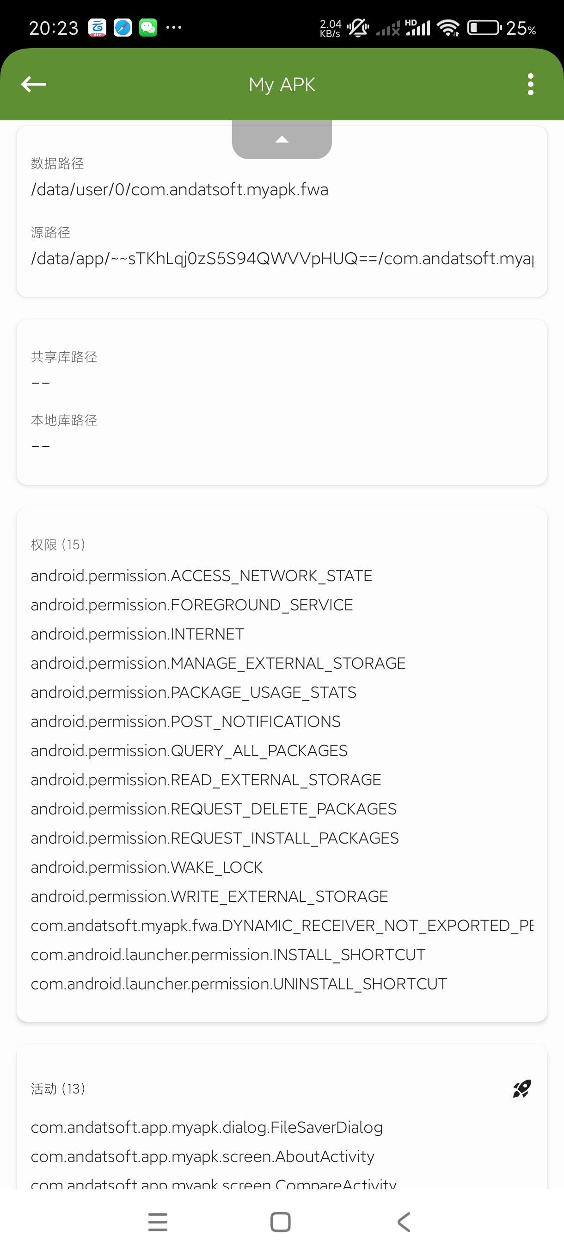Viewport: 564px width, 1255px height.
Task: Tap the MANAGE_EXTERNAL_STORAGE permission
Action: 218,663
